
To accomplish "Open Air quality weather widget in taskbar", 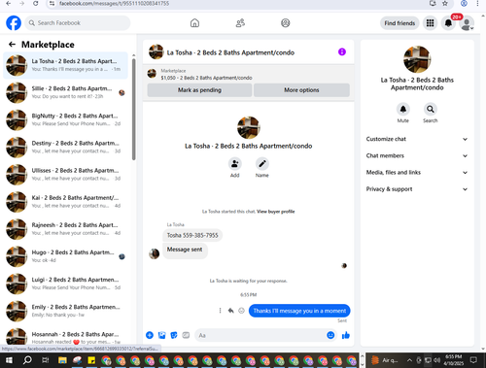I will click(x=384, y=360).
